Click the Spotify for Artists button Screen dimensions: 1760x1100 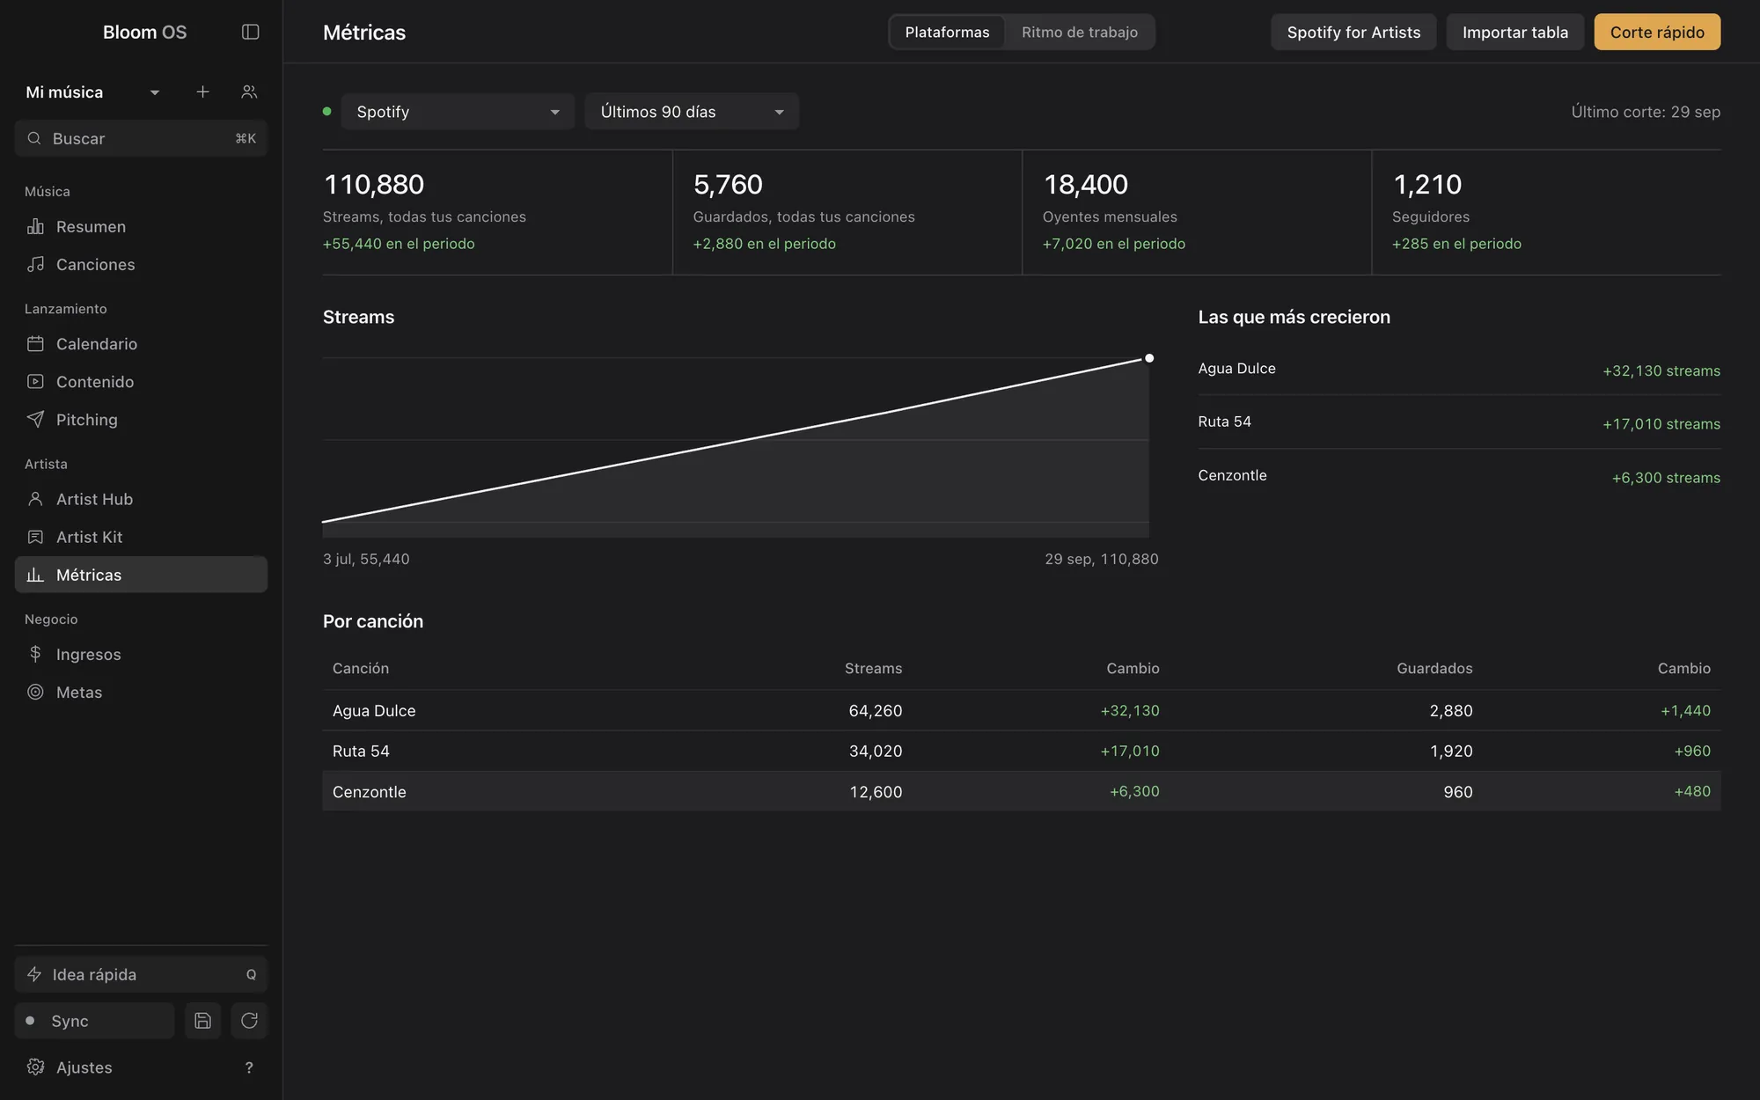pos(1353,32)
